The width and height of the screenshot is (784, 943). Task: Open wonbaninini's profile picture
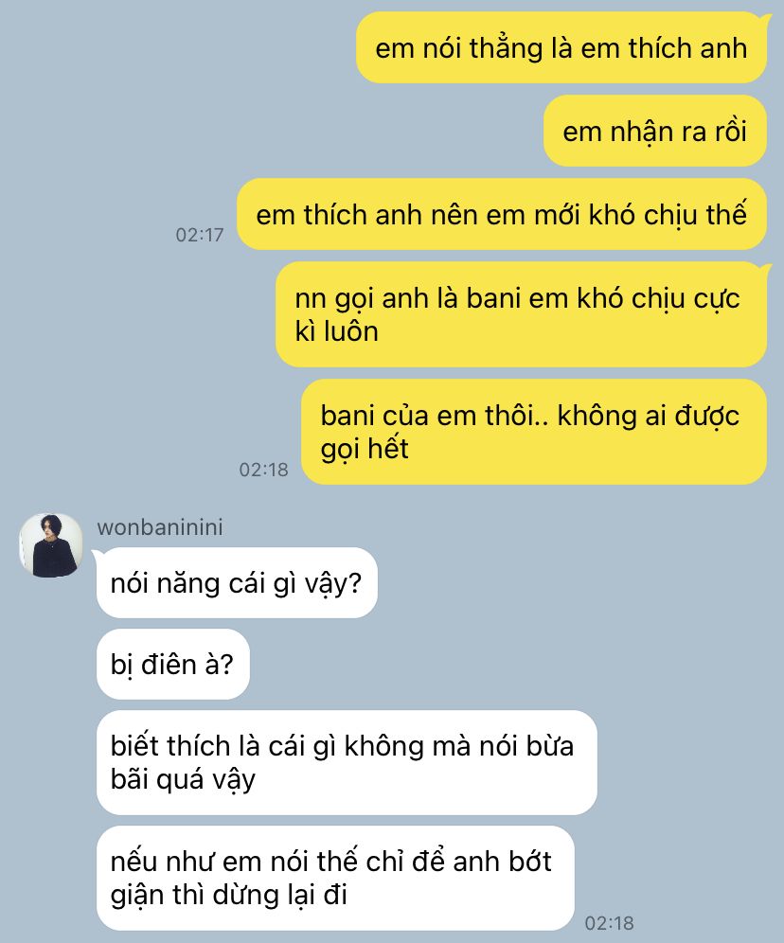pyautogui.click(x=50, y=545)
